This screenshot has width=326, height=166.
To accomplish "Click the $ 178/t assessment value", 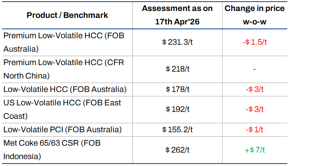I will pos(178,89).
